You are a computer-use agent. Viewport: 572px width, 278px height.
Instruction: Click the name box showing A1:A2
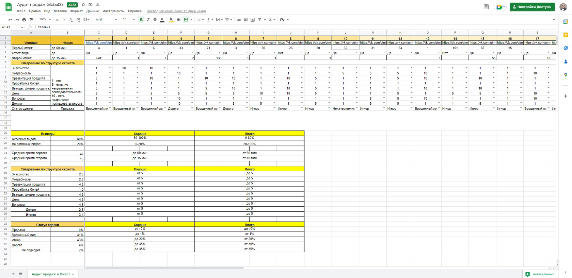click(12, 27)
